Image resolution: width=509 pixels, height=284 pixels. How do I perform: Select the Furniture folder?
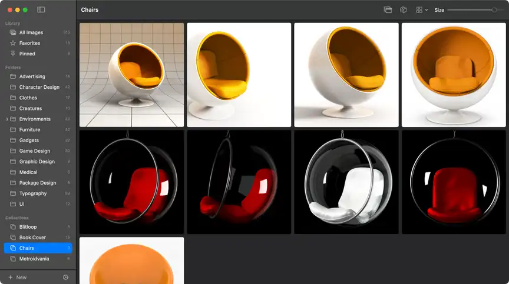tap(38, 129)
